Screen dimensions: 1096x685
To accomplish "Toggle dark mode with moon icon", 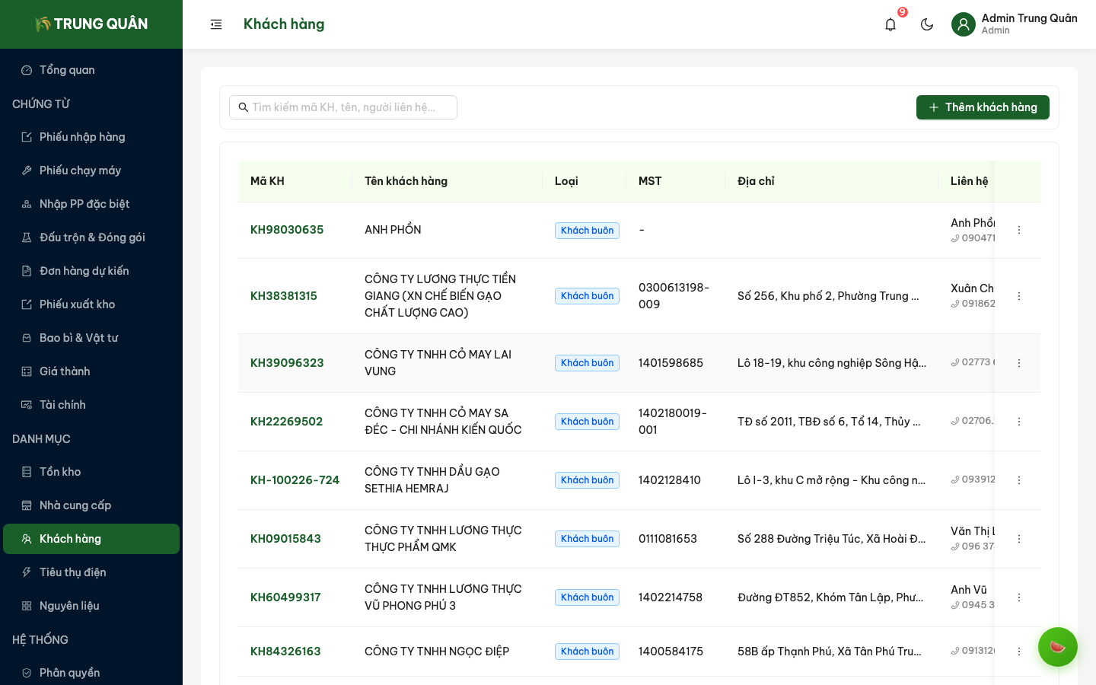I will click(x=927, y=24).
